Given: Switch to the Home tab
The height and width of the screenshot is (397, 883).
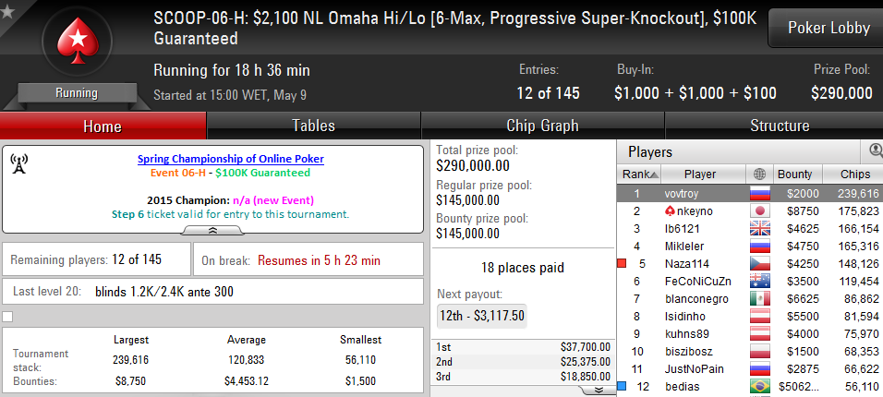Looking at the screenshot, I should point(103,126).
